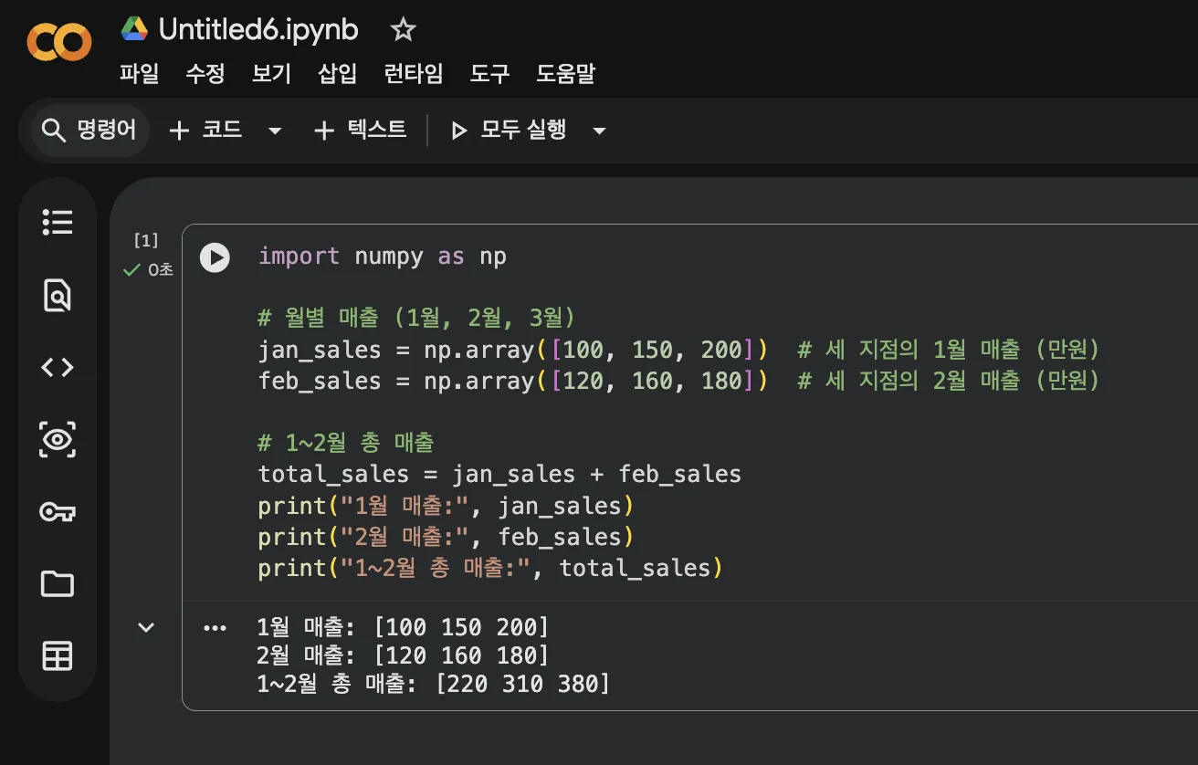Open the 파일 menu
Screen dimensions: 1198x765
coord(139,73)
